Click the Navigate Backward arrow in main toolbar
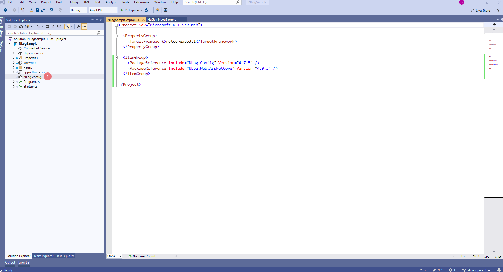 [5, 10]
